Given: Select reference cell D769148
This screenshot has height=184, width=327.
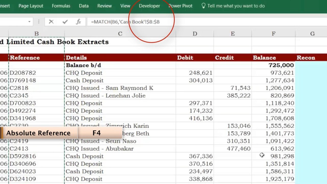Looking at the screenshot, I should (x=37, y=80).
